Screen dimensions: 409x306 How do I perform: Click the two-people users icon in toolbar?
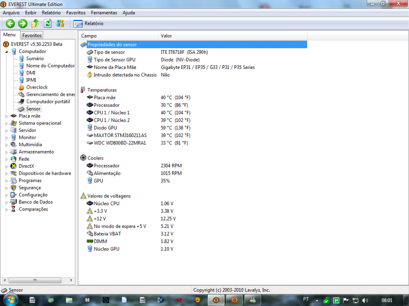click(60, 24)
